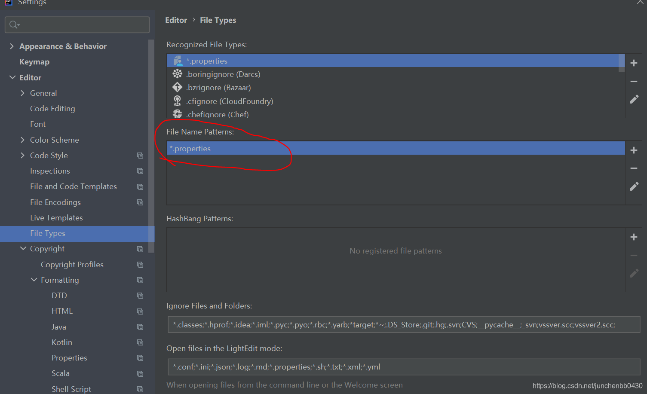The height and width of the screenshot is (394, 647).
Task: Click the Editor breadcrumb link
Action: click(x=176, y=20)
